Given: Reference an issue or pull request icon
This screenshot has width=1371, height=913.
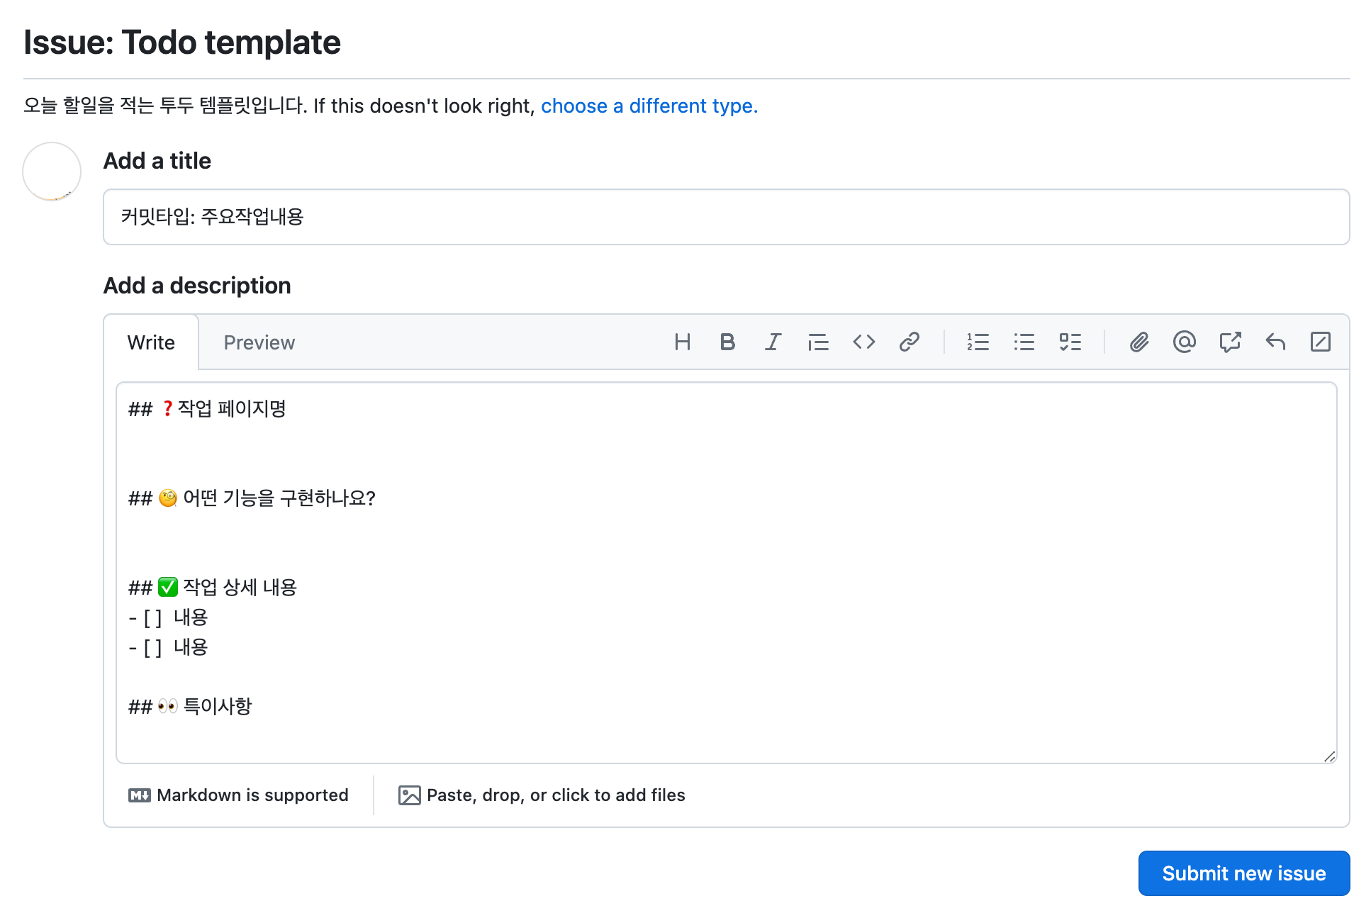Looking at the screenshot, I should pyautogui.click(x=1230, y=342).
